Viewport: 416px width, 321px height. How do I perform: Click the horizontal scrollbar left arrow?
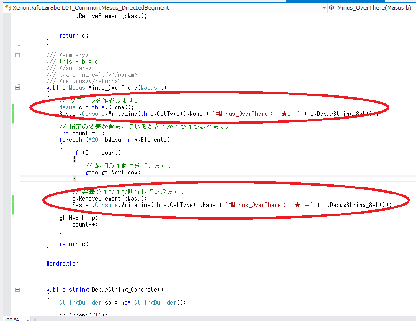[x=34, y=319]
